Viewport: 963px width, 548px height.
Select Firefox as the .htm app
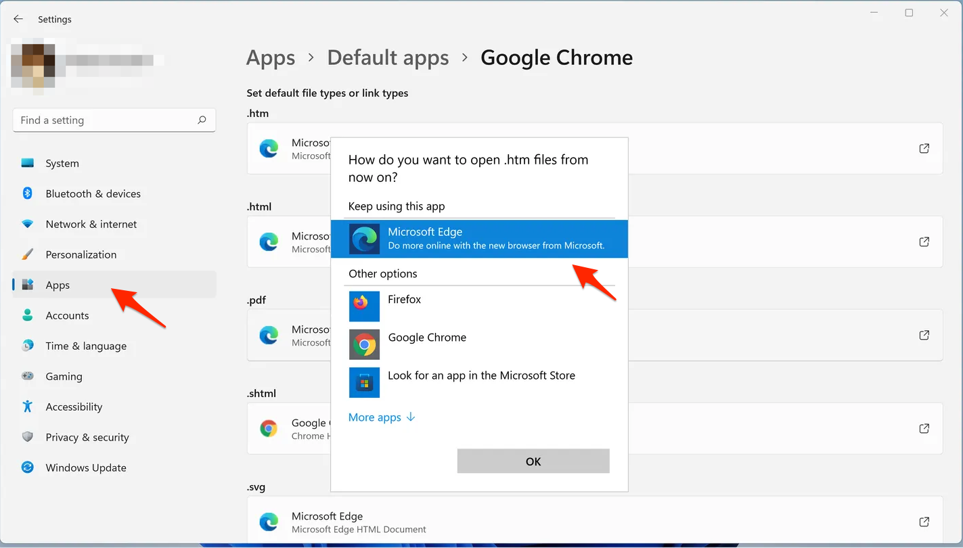(x=479, y=306)
